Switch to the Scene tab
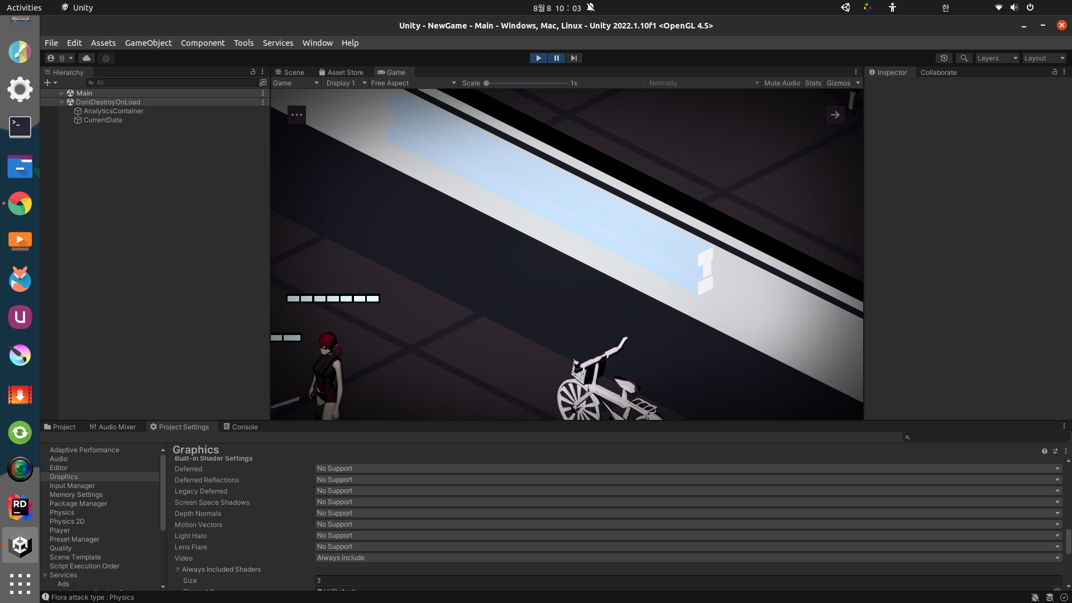Screen dimensions: 1072x603 [289, 73]
